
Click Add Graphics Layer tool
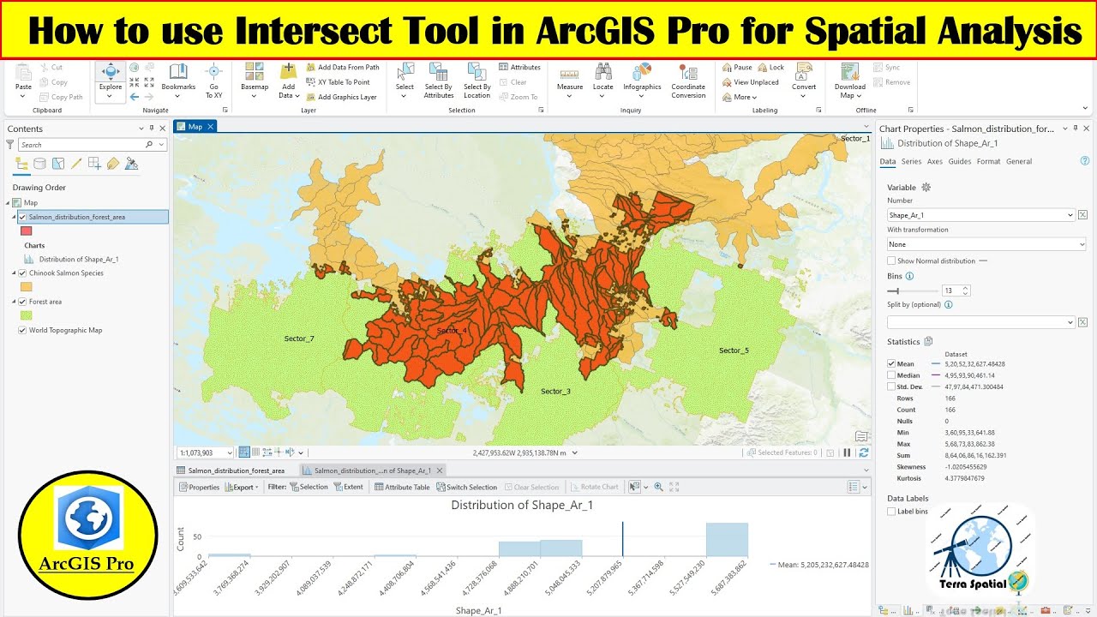tap(341, 97)
